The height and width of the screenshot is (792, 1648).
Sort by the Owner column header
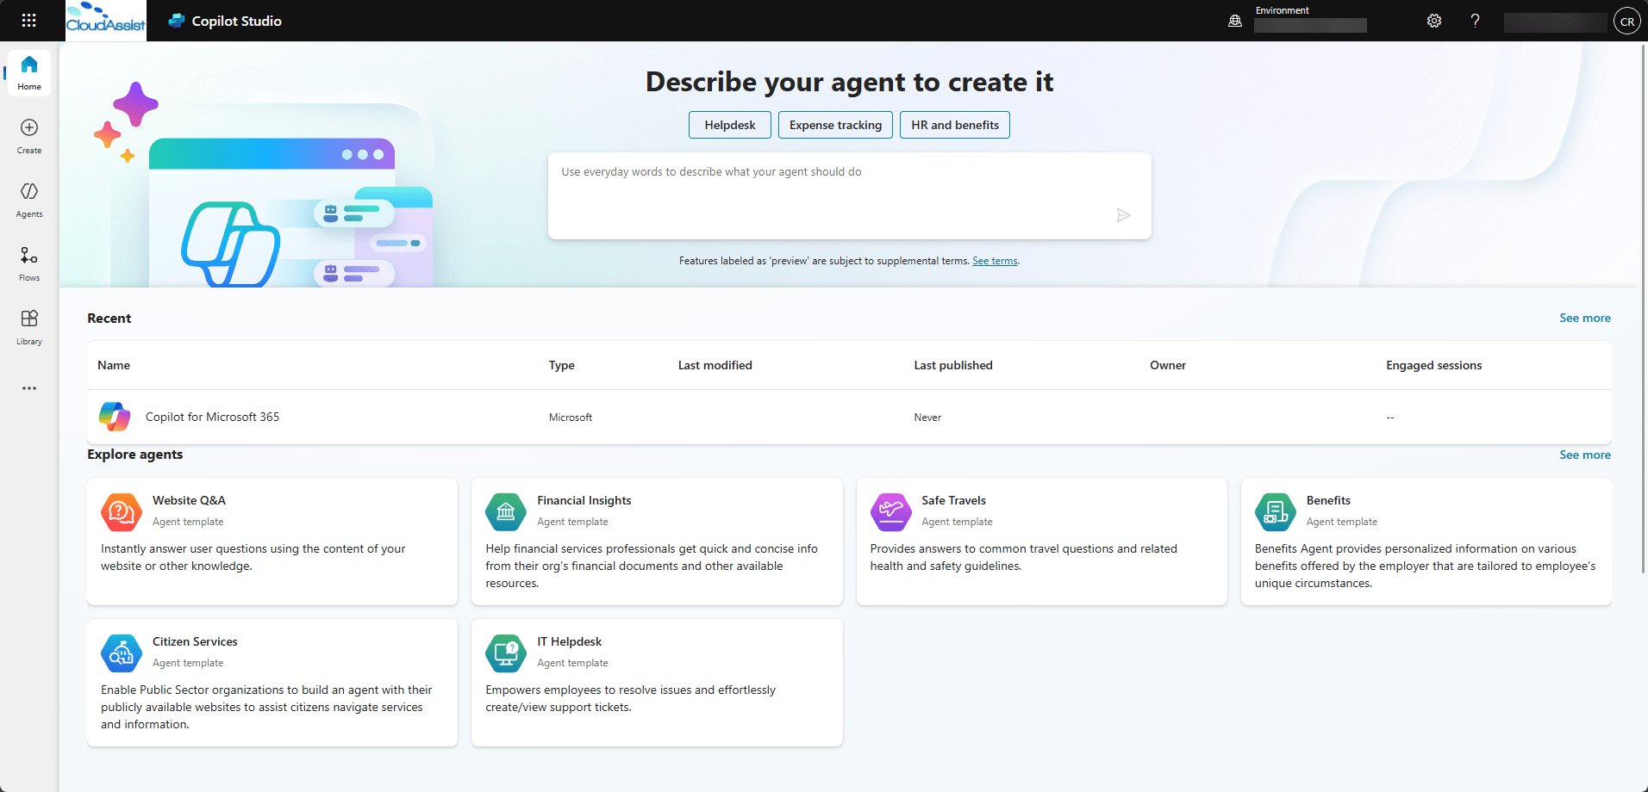click(x=1167, y=365)
